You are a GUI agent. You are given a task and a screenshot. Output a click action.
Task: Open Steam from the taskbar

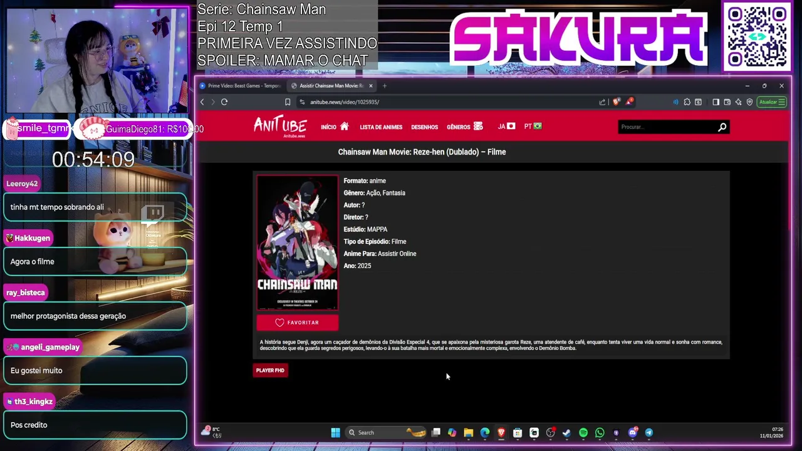566,432
